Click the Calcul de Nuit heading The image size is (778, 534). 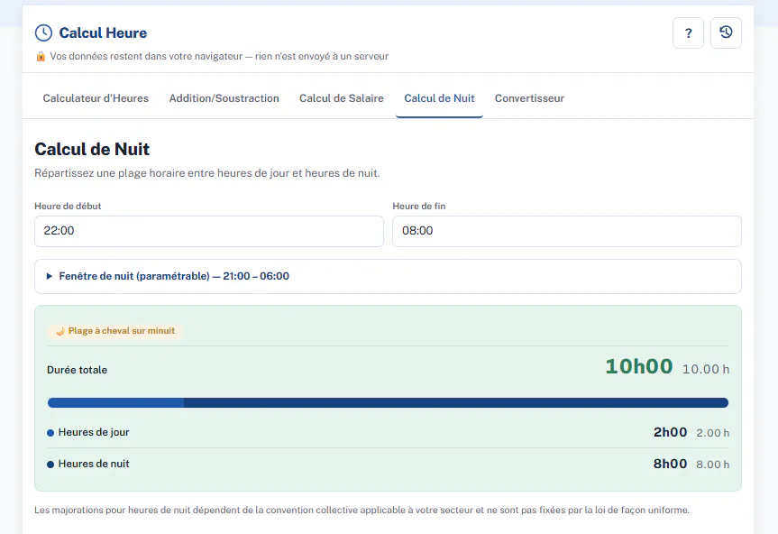92,150
